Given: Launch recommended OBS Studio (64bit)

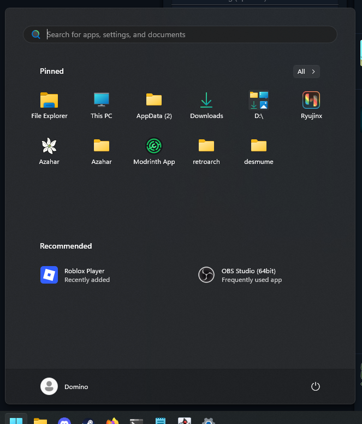Looking at the screenshot, I should pyautogui.click(x=240, y=275).
